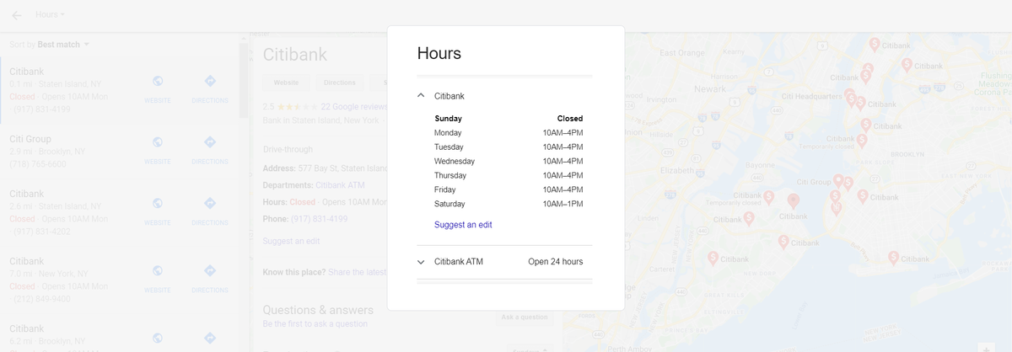Expand the Citibank ATM hours section

coord(421,262)
